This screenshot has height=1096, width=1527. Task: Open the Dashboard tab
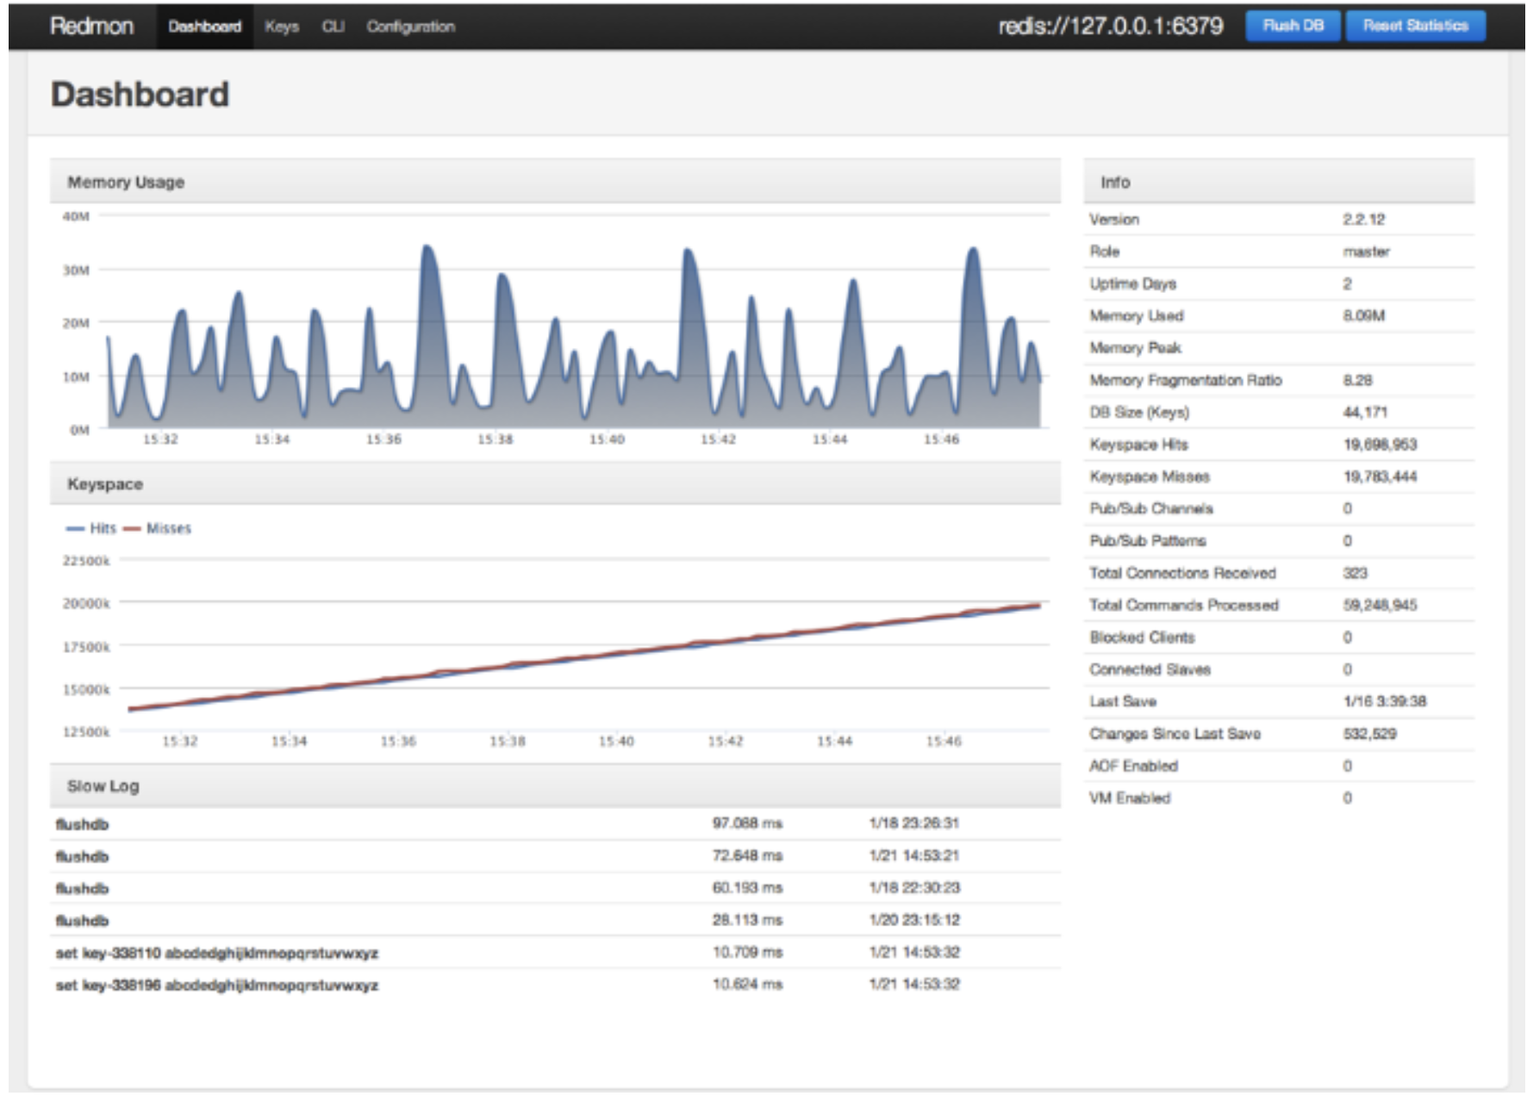click(x=204, y=27)
